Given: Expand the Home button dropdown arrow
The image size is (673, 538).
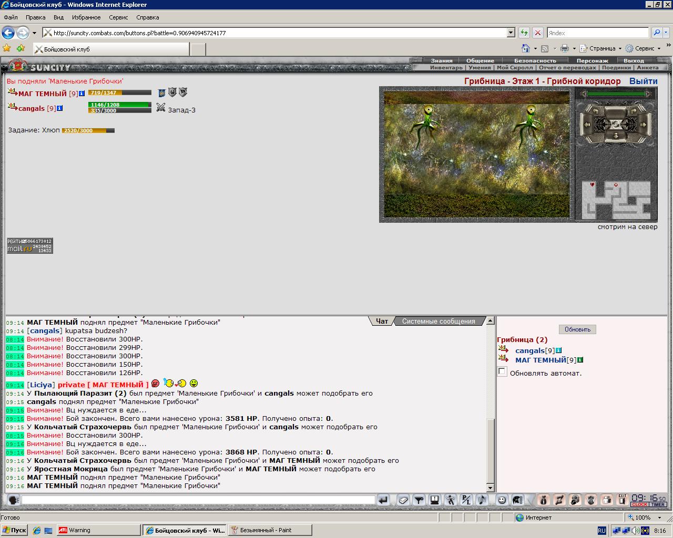Looking at the screenshot, I should coord(535,48).
